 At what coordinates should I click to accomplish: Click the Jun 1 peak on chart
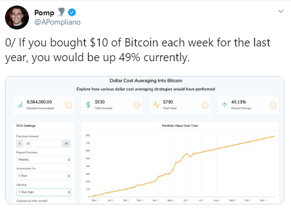[x=187, y=154]
